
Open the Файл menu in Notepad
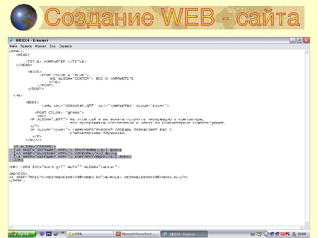coord(13,46)
